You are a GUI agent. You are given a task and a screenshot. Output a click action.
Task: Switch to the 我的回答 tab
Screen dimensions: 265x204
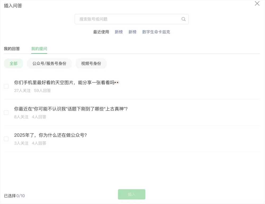[x=12, y=49]
